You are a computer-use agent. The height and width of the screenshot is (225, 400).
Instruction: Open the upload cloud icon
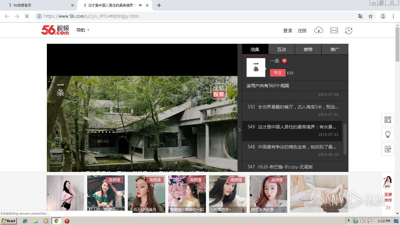pyautogui.click(x=318, y=30)
